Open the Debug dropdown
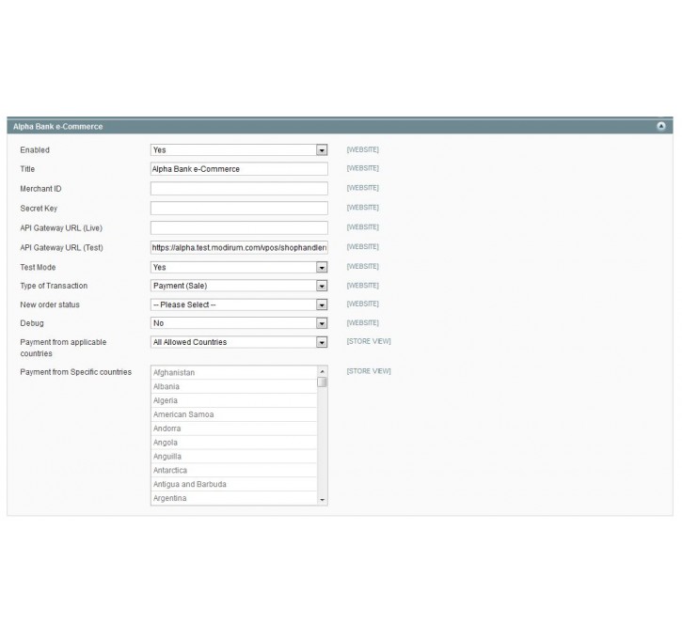Viewport: 682px width, 639px height. [239, 323]
